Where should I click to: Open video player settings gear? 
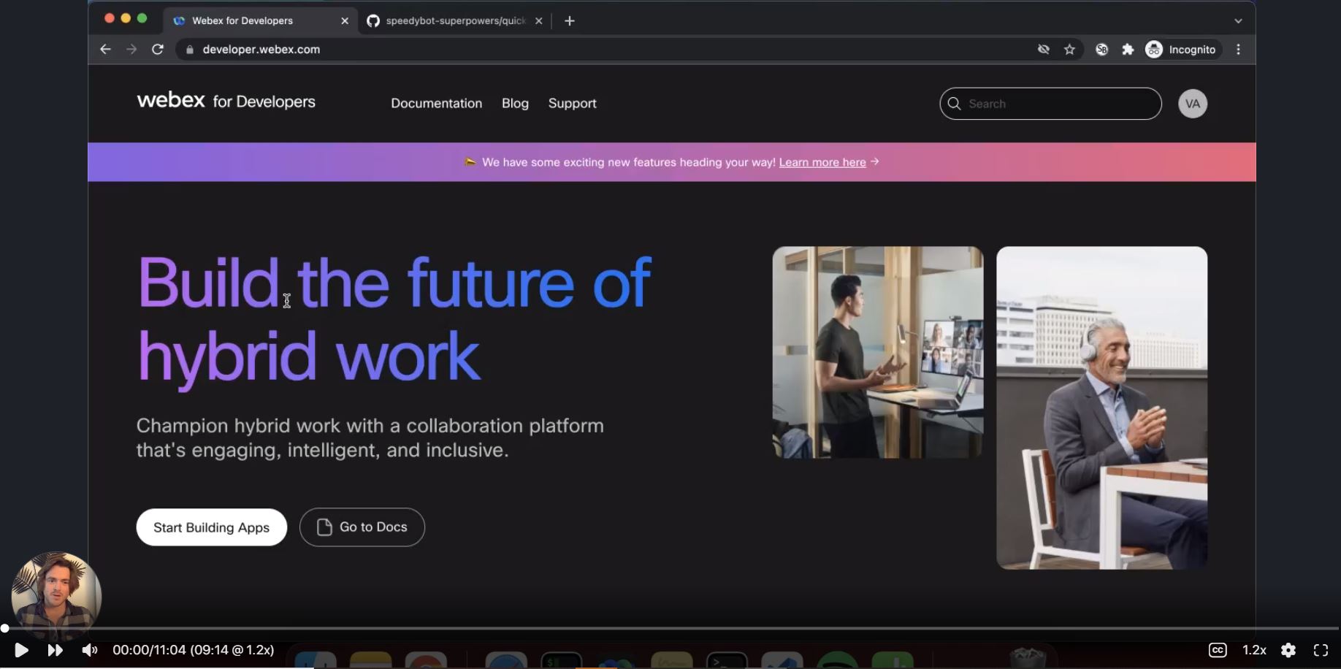[1288, 650]
